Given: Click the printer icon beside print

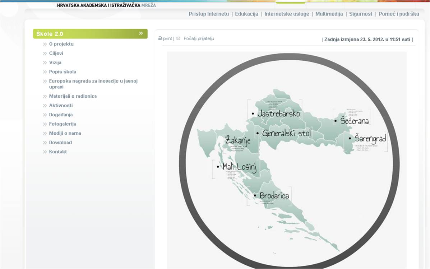Looking at the screenshot, I should pyautogui.click(x=160, y=39).
